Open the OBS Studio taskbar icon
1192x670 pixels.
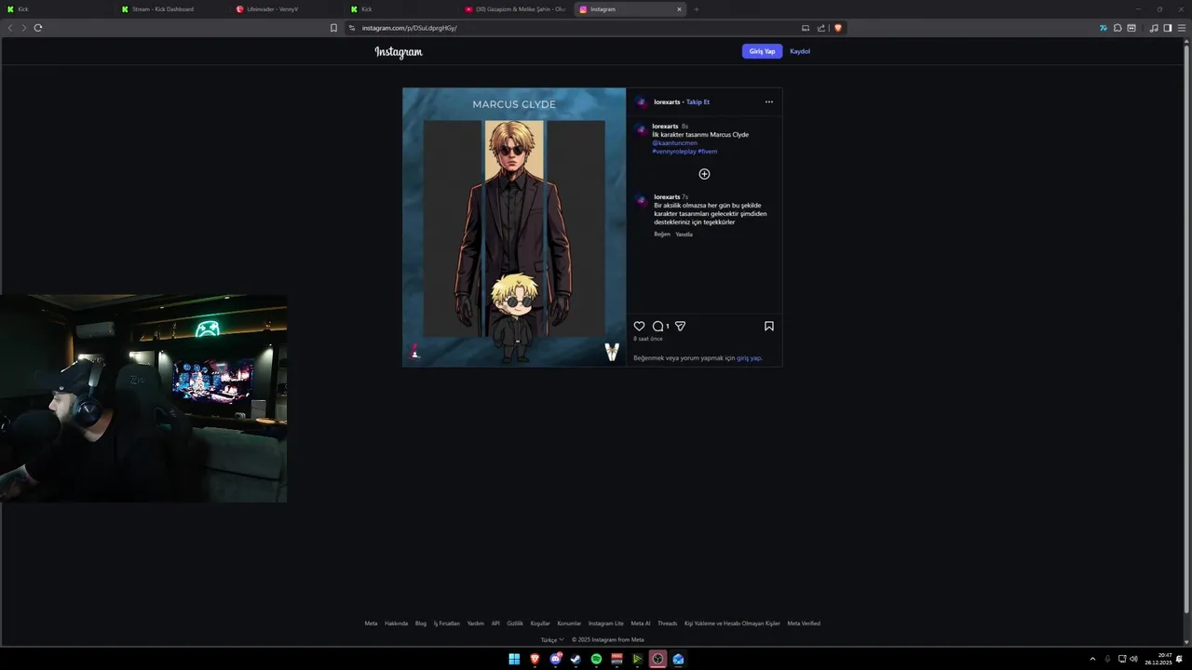657,659
